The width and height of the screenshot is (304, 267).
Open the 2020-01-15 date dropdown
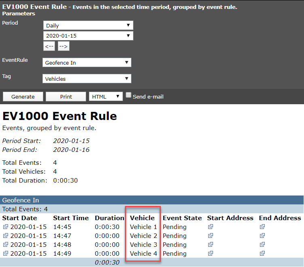click(x=88, y=36)
